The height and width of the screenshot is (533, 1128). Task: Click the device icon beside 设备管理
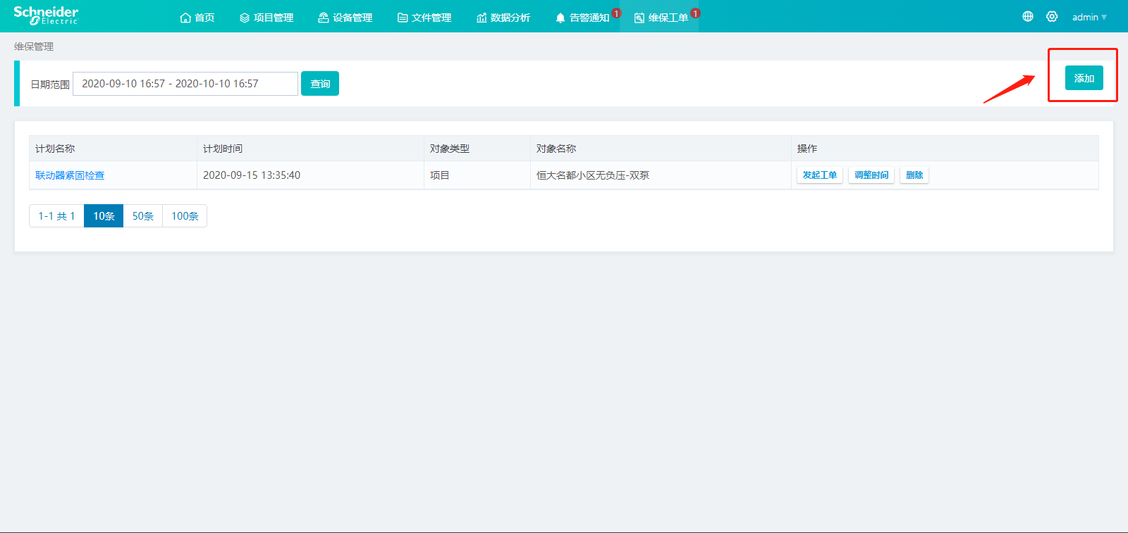tap(324, 18)
